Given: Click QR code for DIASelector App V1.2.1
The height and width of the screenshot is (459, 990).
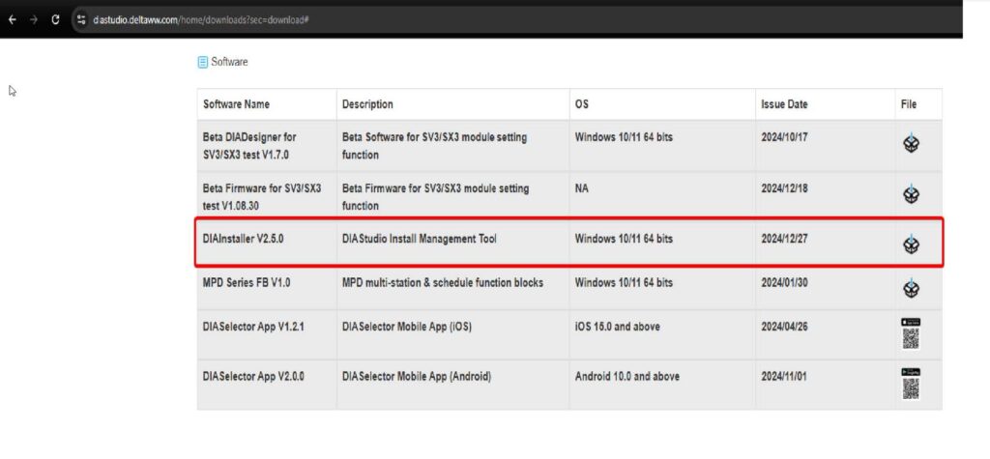Looking at the screenshot, I should click(x=910, y=338).
